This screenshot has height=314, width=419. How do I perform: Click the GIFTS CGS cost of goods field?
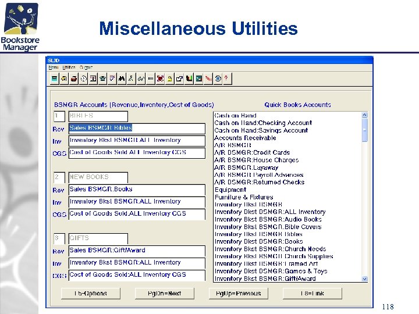[137, 275]
